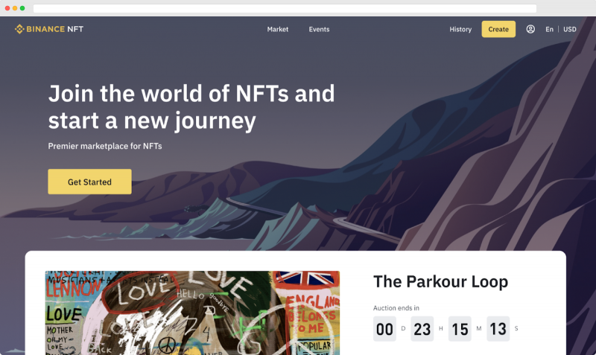Click the auction hours countdown box showing 23

(422, 329)
